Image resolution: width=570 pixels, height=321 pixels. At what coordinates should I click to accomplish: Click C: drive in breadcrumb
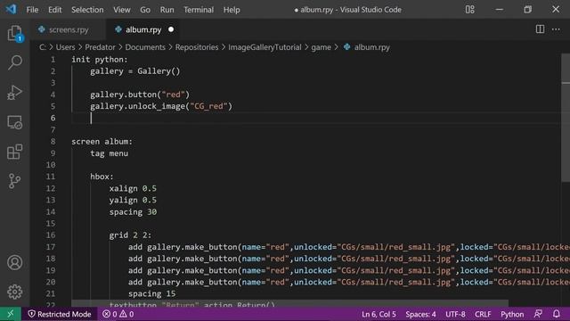coord(43,47)
